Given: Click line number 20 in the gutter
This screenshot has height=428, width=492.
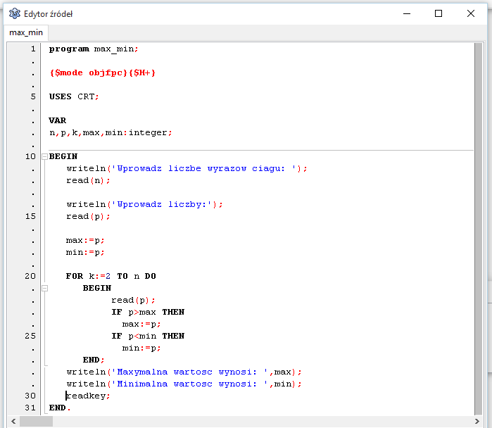Looking at the screenshot, I should coord(30,276).
